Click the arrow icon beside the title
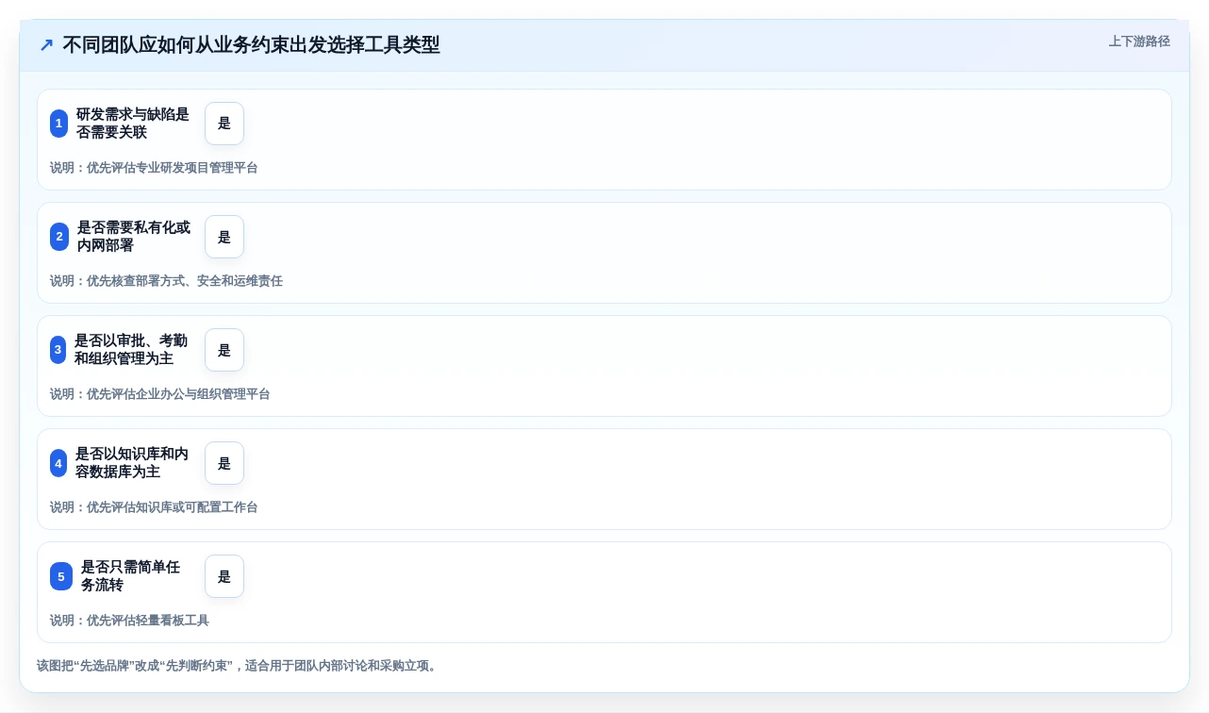The width and height of the screenshot is (1209, 713). point(46,45)
